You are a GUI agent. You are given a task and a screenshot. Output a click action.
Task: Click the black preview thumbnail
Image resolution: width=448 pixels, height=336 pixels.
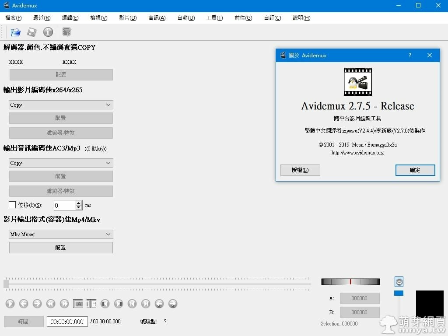coord(430,304)
